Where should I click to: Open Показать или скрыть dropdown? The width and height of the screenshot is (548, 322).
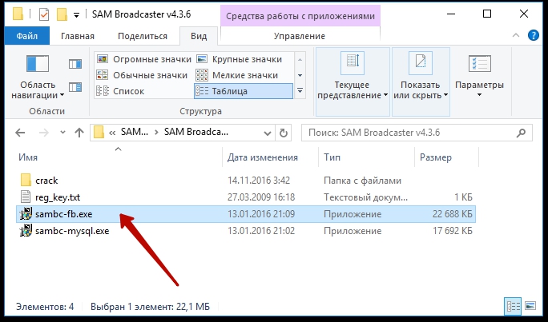coord(421,81)
